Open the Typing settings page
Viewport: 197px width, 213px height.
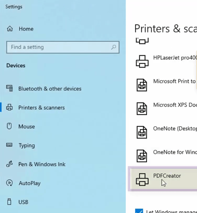[x=27, y=145]
